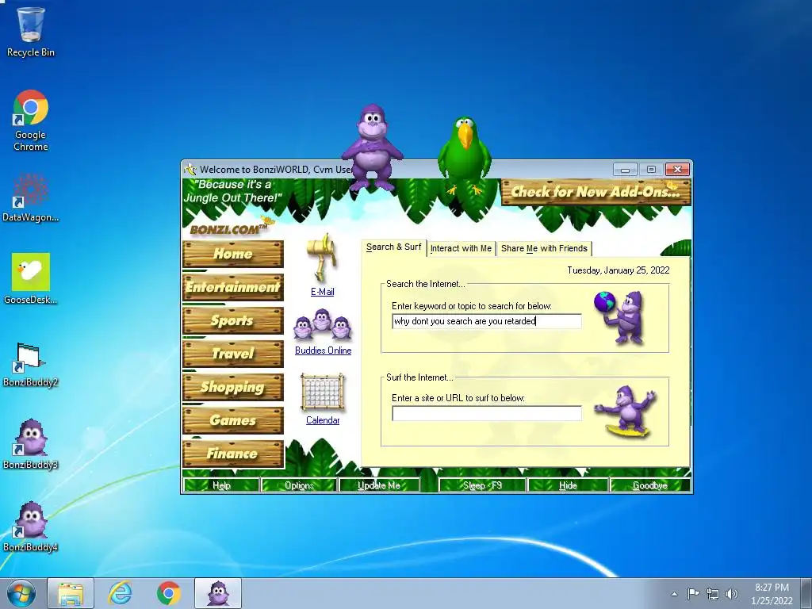Open the Entertainment wooden sign

coord(233,287)
